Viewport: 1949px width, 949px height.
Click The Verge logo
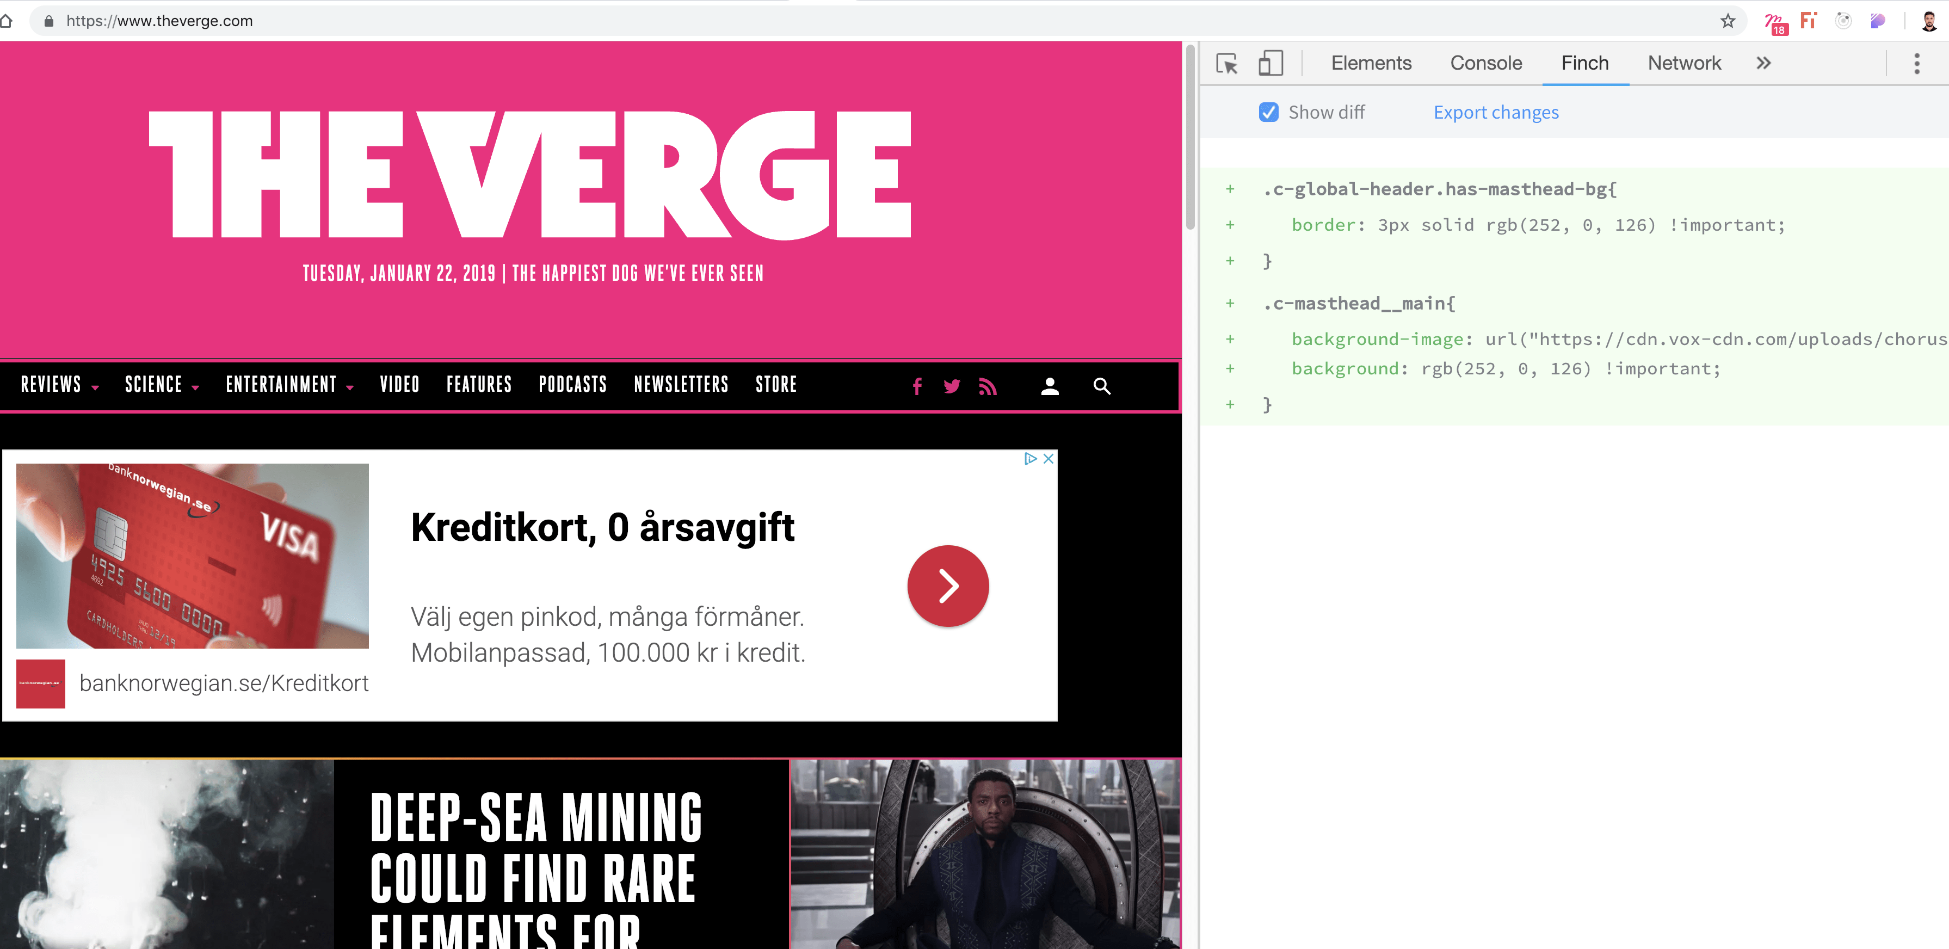[531, 175]
